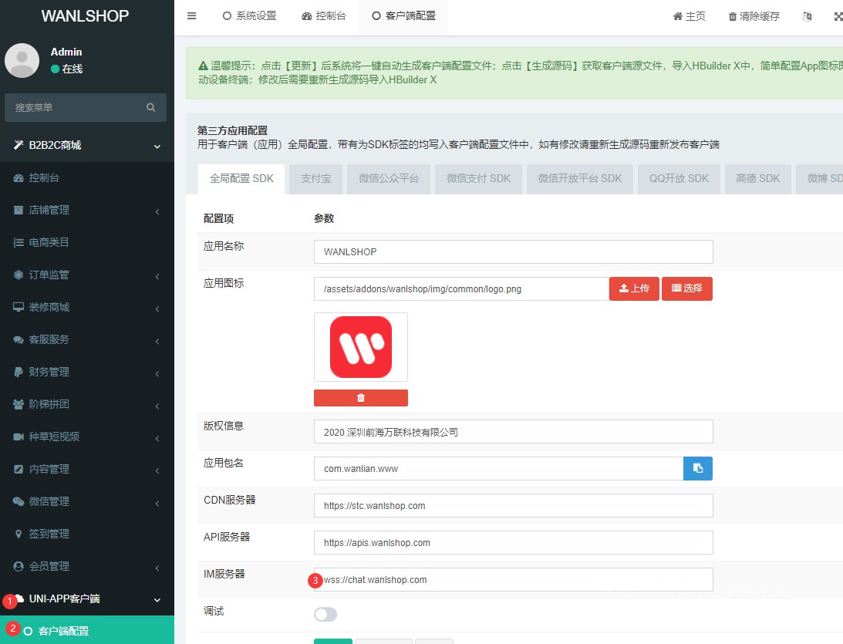Click the 会员管理 user circle icon
Viewport: 843px width, 644px height.
pos(19,566)
